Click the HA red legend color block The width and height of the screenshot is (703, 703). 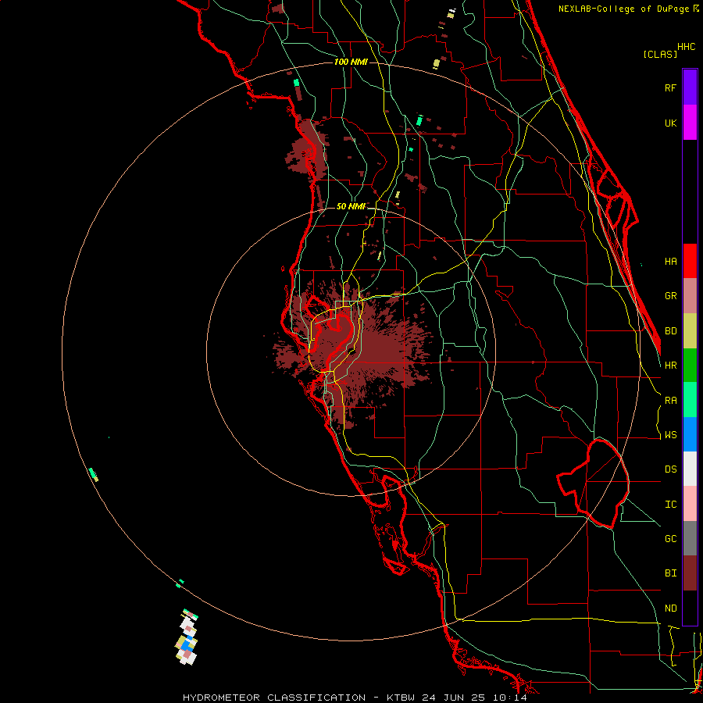690,261
